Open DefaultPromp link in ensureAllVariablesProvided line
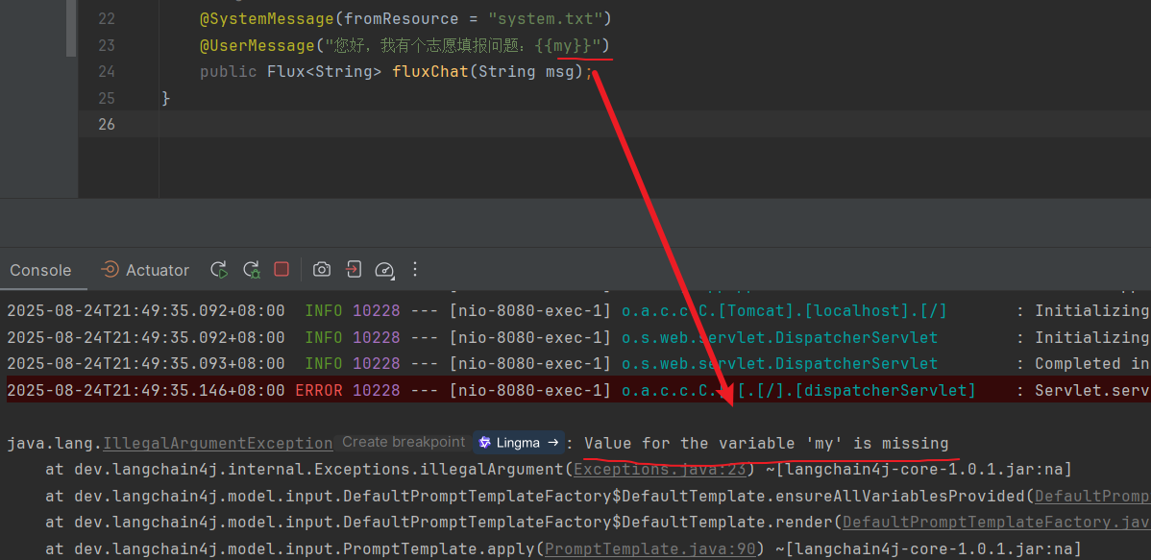Screen dimensions: 1151x560 [x=1093, y=496]
